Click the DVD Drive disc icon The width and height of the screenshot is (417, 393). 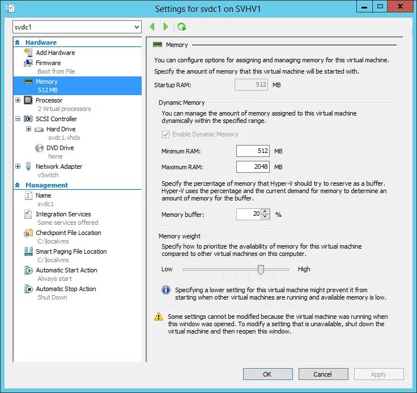(39, 148)
